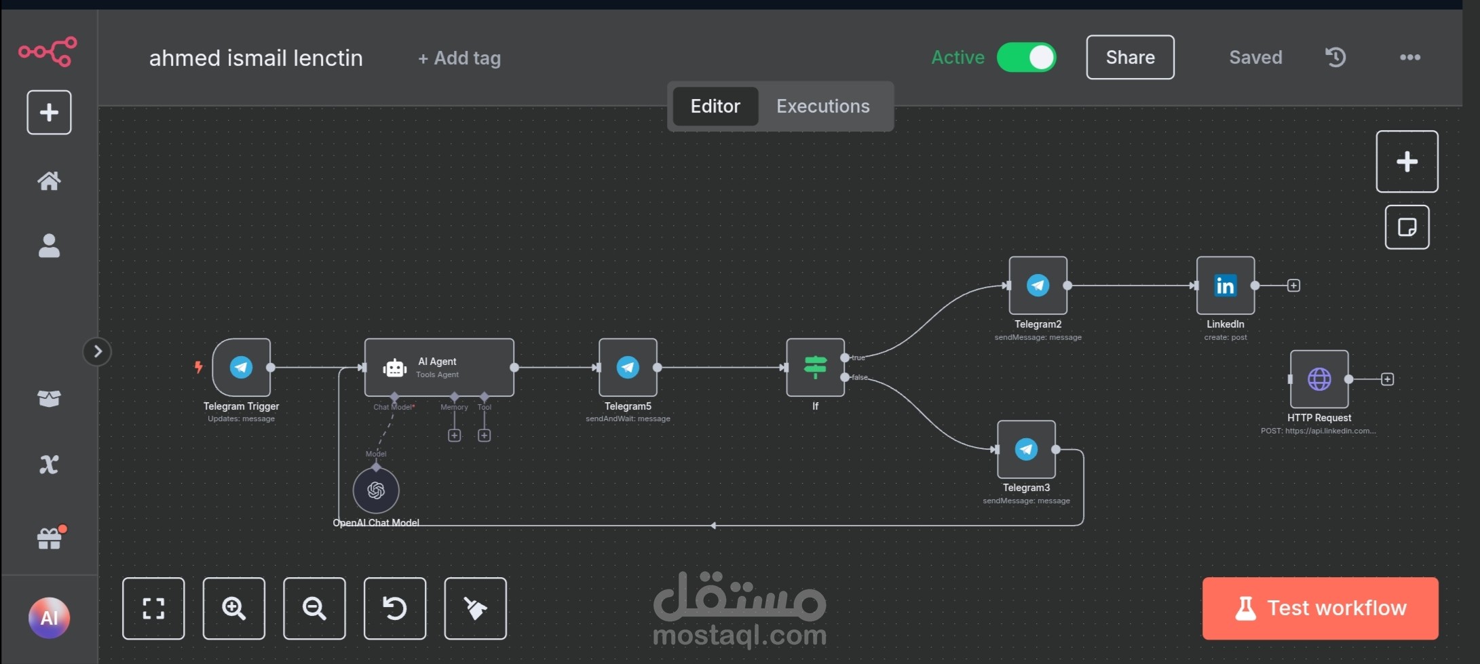Add a Tool sub-node to AI Agent

484,435
